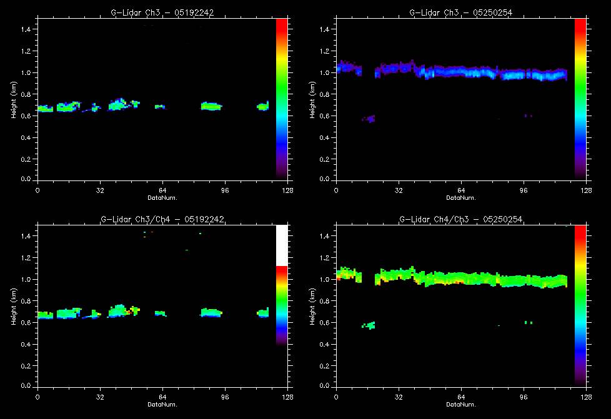Select the G-Lidar Ch4/Ch3 - 05250254 title
The height and width of the screenshot is (419, 611).
point(460,219)
